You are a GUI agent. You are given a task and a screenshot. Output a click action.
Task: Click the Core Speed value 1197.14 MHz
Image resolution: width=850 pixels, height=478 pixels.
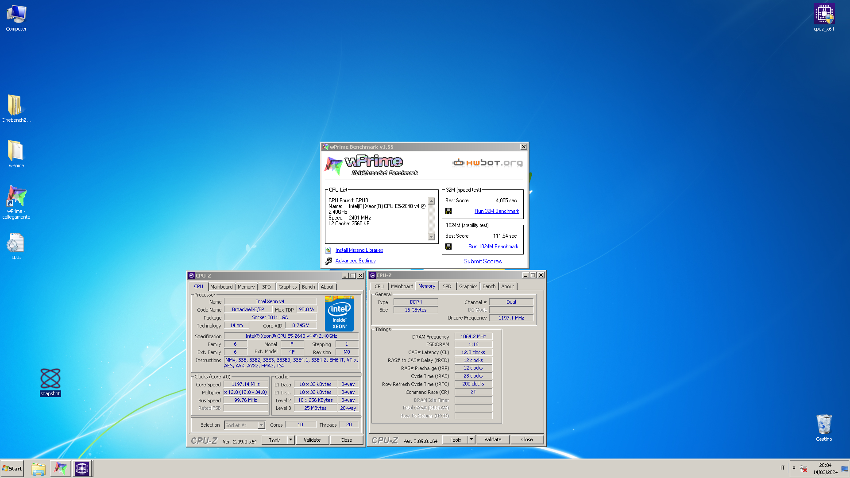tap(246, 385)
